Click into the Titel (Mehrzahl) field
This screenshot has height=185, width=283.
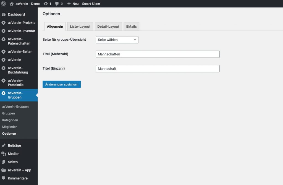(158, 54)
